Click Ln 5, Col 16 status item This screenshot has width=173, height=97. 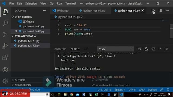(x=104, y=90)
